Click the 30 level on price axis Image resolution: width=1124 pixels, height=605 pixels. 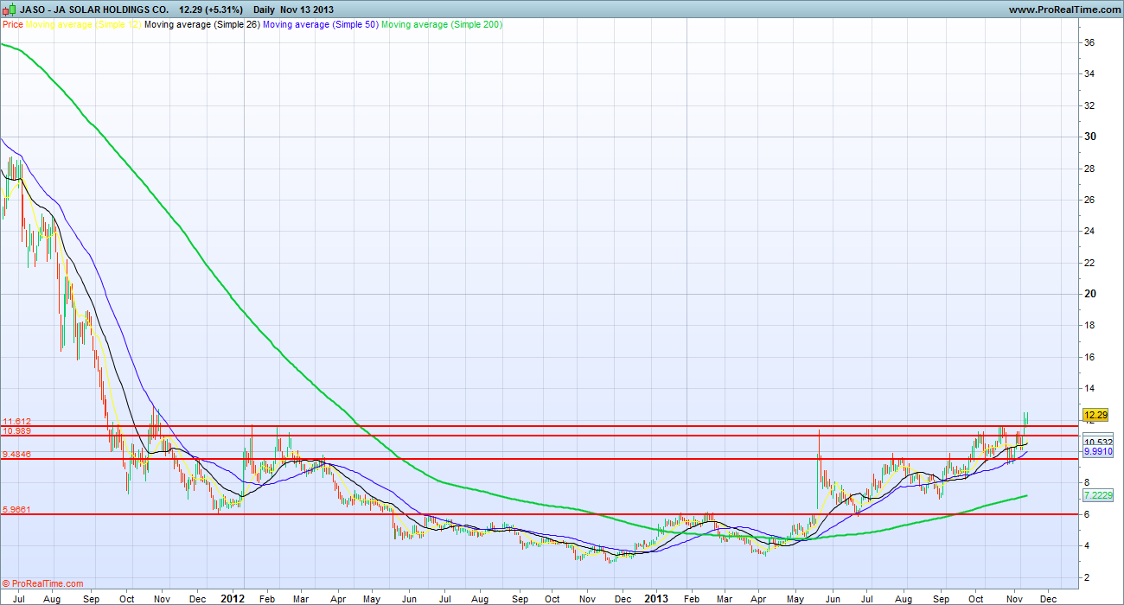pyautogui.click(x=1089, y=137)
